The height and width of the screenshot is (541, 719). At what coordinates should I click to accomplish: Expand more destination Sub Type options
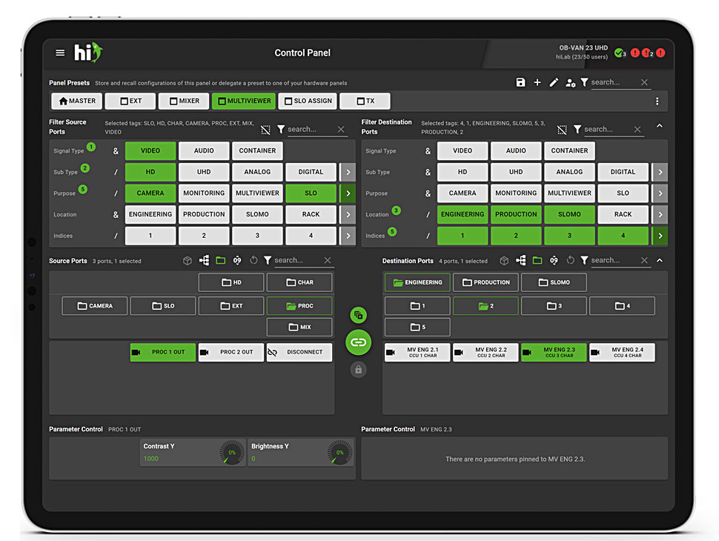(x=660, y=172)
